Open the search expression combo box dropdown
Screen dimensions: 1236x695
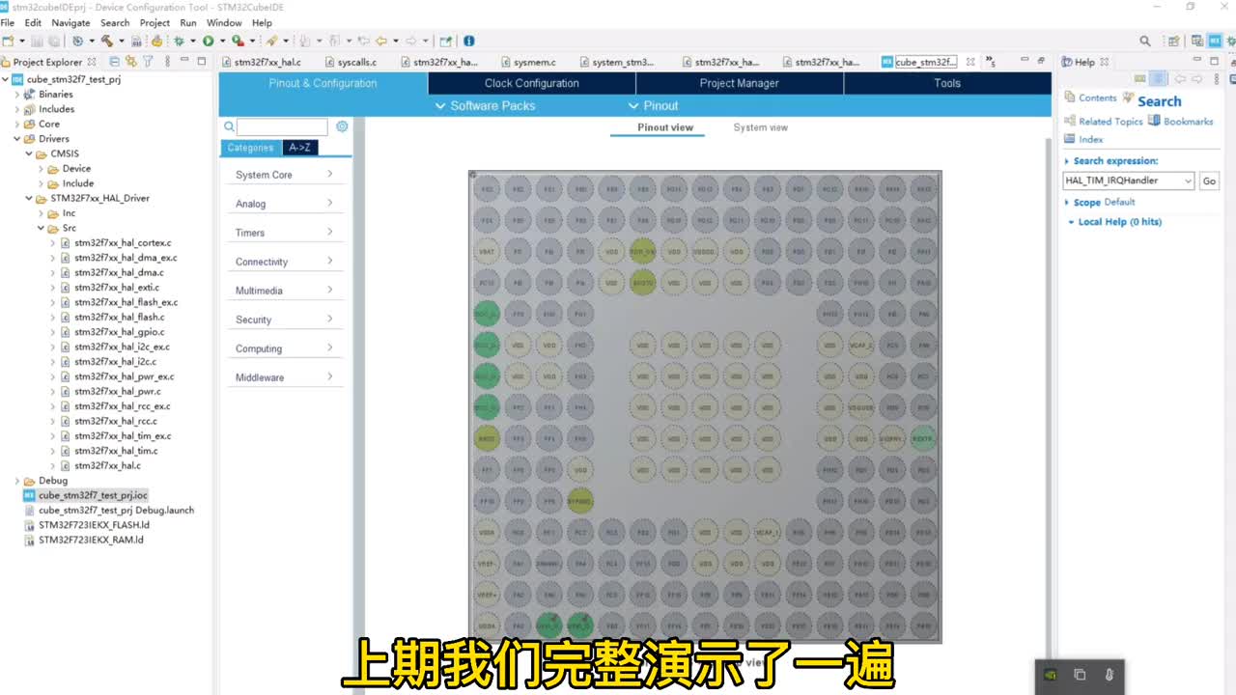click(x=1187, y=181)
